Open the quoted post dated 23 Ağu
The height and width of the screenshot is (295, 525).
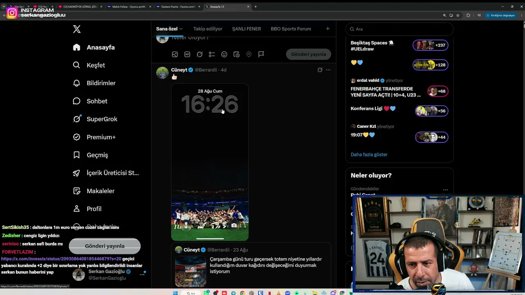pos(251,265)
